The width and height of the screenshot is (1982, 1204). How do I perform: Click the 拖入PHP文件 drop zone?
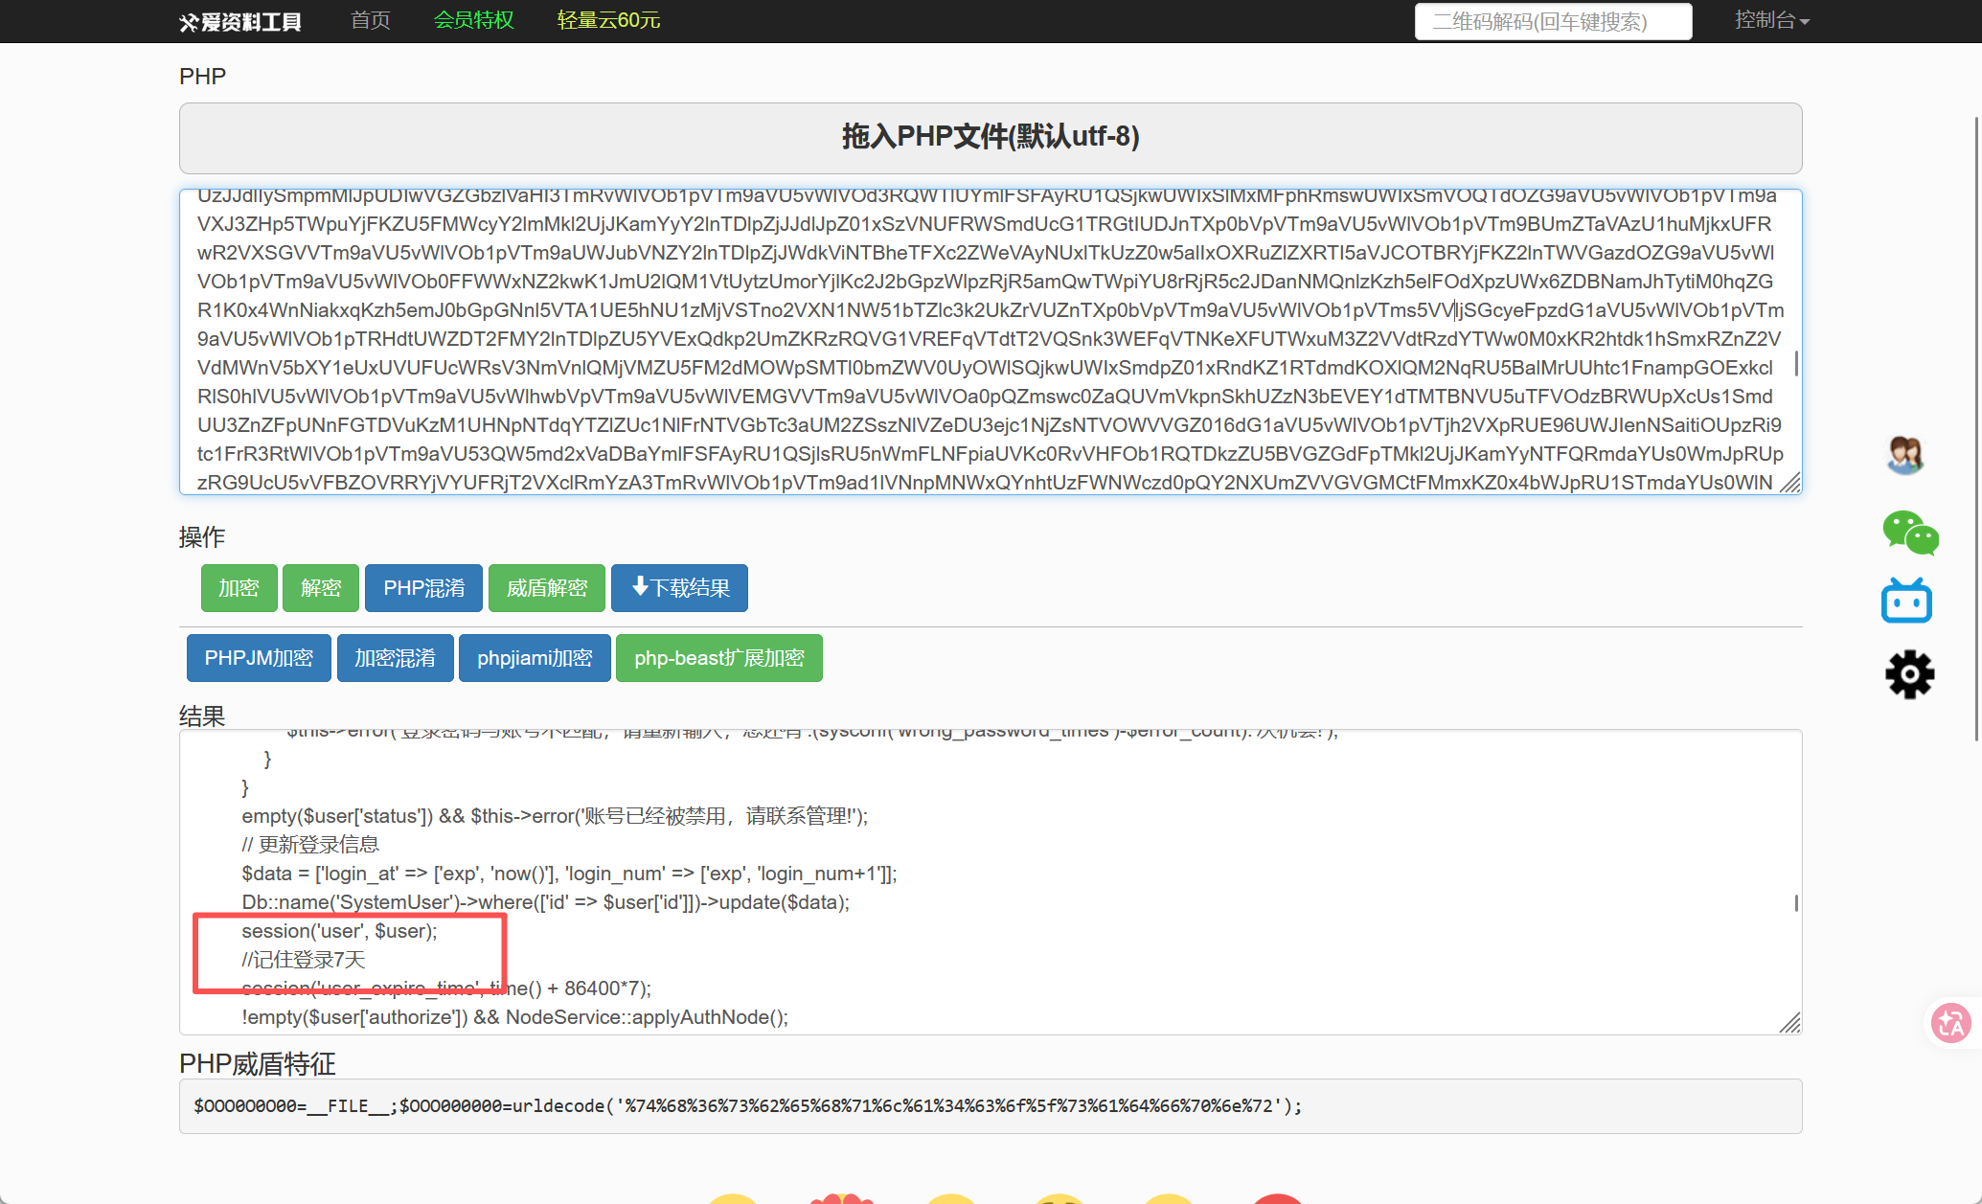point(991,138)
